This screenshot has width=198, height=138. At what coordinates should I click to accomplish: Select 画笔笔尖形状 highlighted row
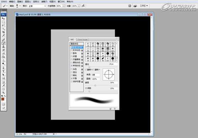pyautogui.click(x=77, y=47)
